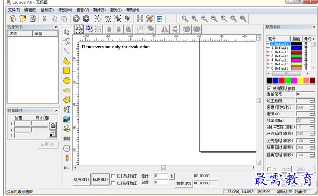Select the Pick arrow tool
318x196 pixels.
pos(67,32)
